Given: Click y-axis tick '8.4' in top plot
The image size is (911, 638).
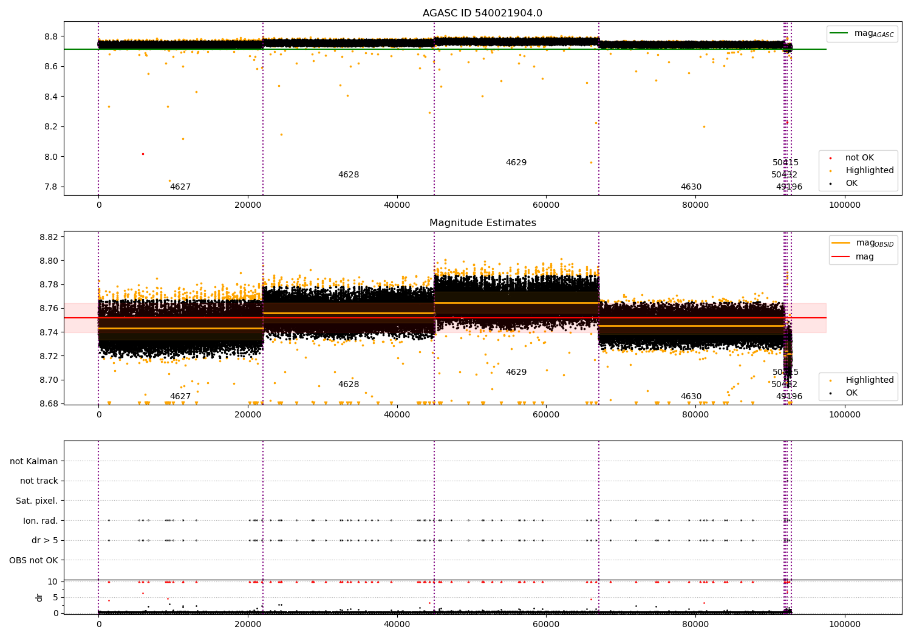Looking at the screenshot, I should coord(52,97).
